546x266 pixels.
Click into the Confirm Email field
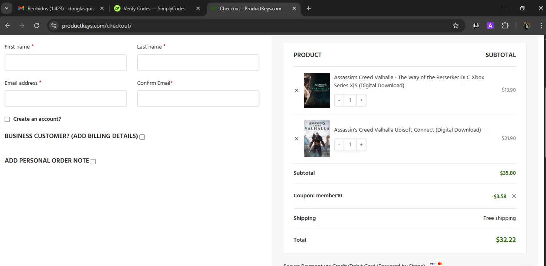[198, 98]
